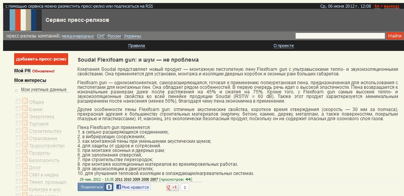Select the Трудоустройство checkbox
This screenshot has width=404, height=196.
(18, 145)
